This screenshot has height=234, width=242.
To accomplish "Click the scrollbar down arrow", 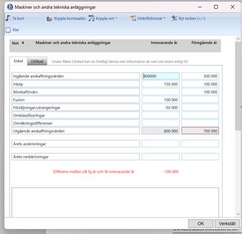I will point(238,214).
